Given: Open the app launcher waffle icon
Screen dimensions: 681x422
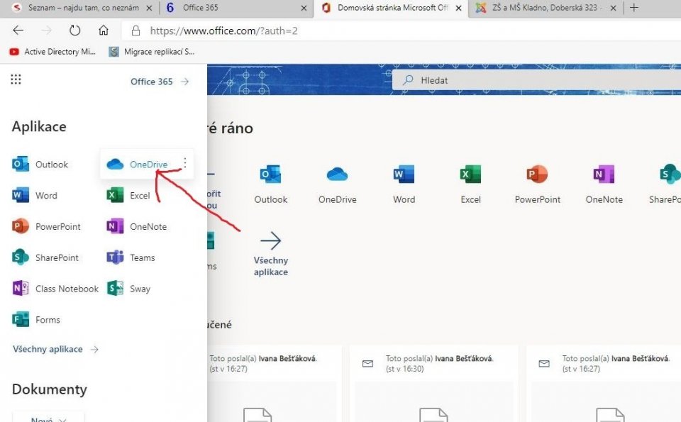Looking at the screenshot, I should coord(16,79).
